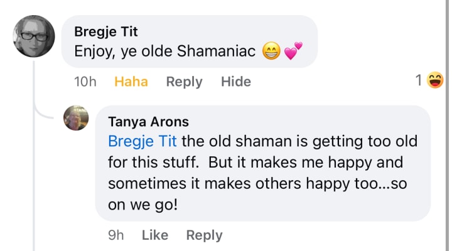Viewport: 452px width, 251px height.
Task: Open the Bregje Tit commenter name link
Action: pos(105,31)
